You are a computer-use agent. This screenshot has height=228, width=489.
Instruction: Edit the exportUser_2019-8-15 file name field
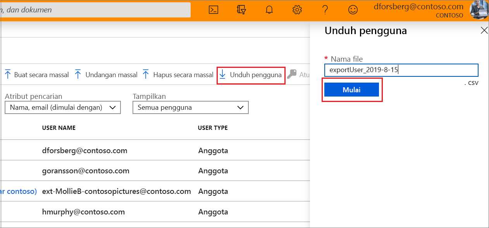tap(401, 70)
